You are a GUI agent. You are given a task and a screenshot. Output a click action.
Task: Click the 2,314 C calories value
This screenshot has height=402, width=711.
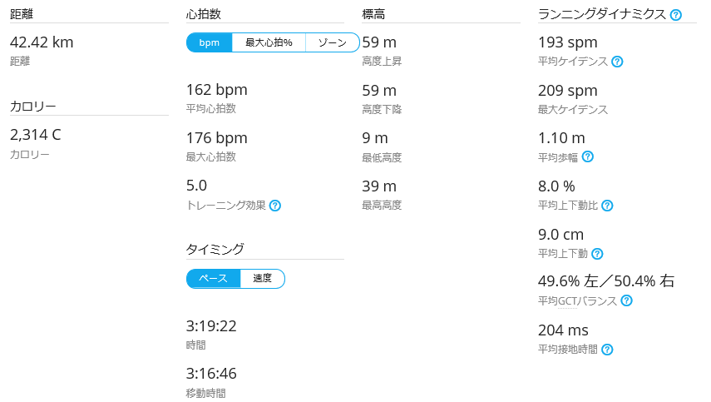tap(36, 135)
